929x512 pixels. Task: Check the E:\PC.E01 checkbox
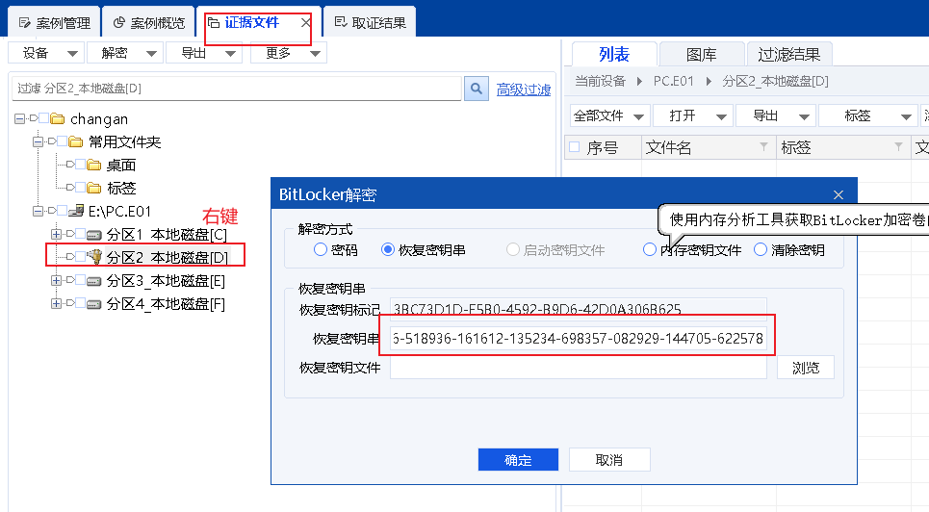(63, 211)
